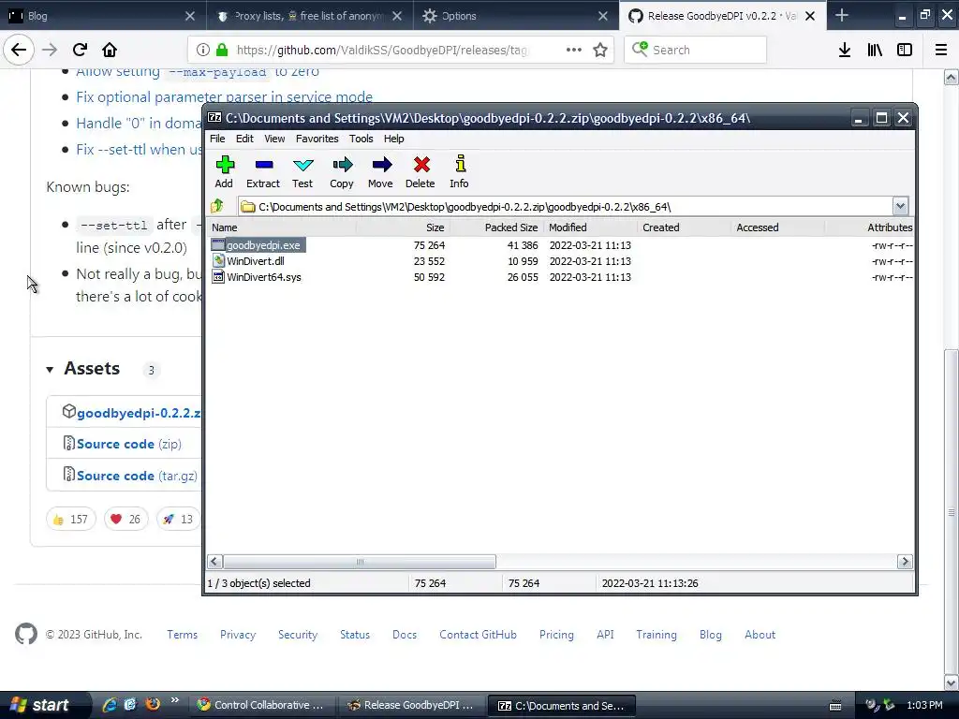Click the heart reaction 26
Screen dimensions: 959x719
(126, 519)
